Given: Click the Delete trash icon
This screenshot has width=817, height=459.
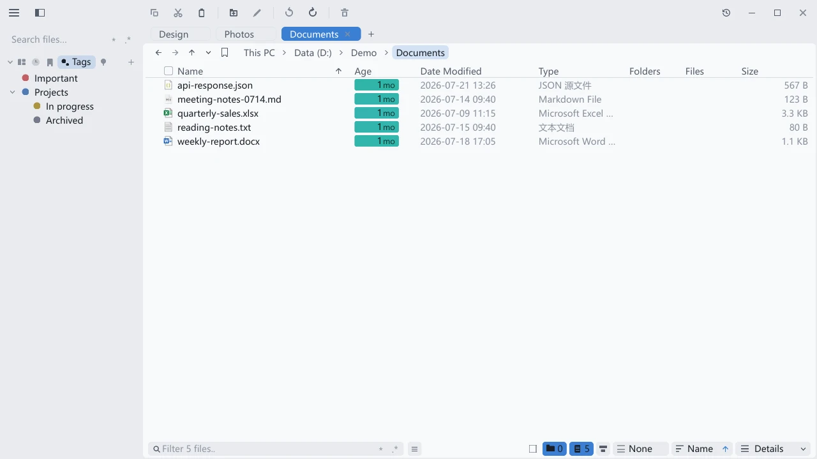Looking at the screenshot, I should click(x=345, y=13).
